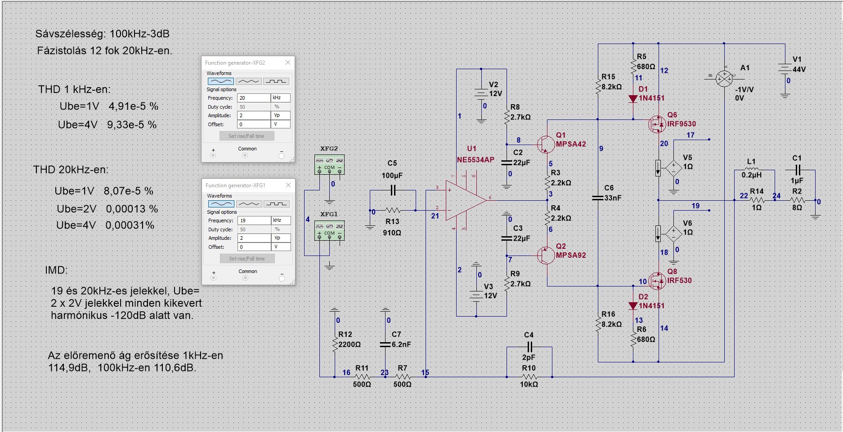843x432 pixels.
Task: Click Set rise/Fall time in XFG1 dialog
Action: [247, 259]
